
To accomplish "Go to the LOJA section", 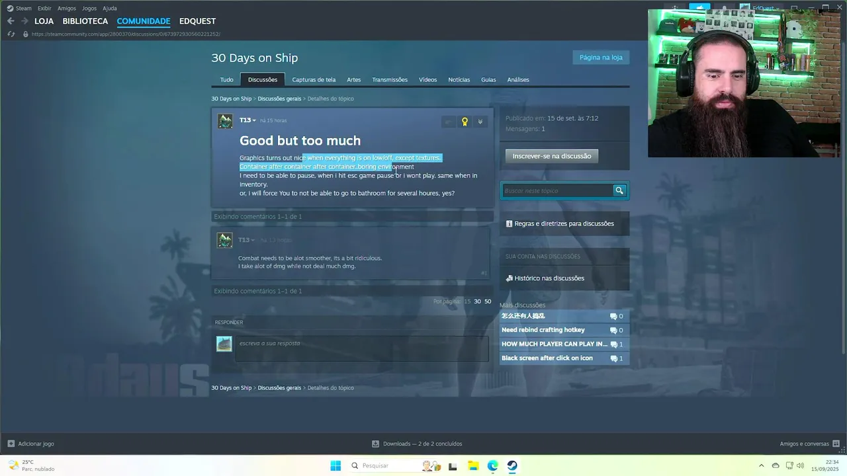I will pos(44,21).
